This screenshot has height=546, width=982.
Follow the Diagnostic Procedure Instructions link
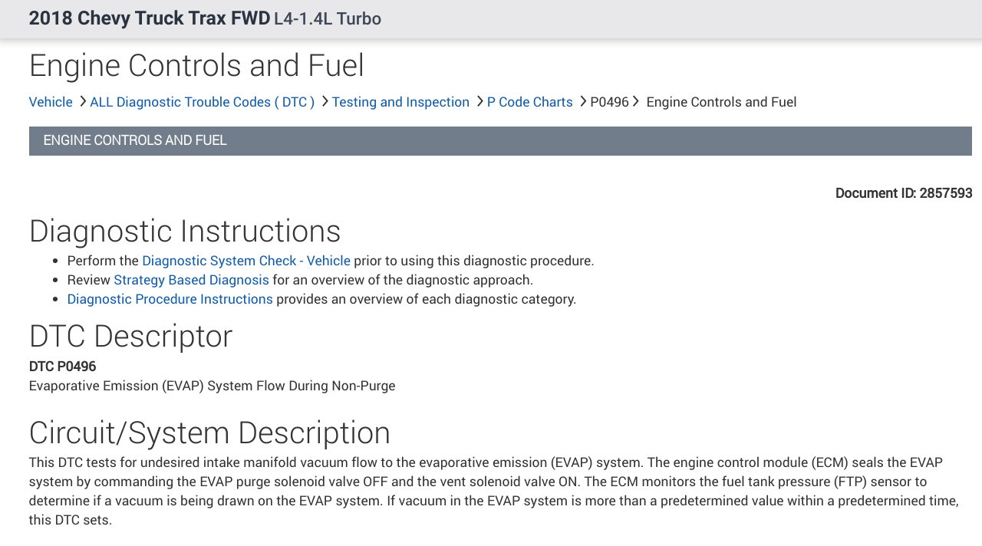170,299
